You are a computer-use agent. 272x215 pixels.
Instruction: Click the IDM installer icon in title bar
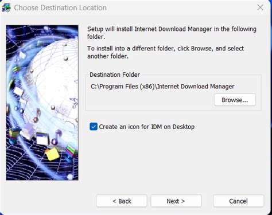pyautogui.click(x=6, y=8)
